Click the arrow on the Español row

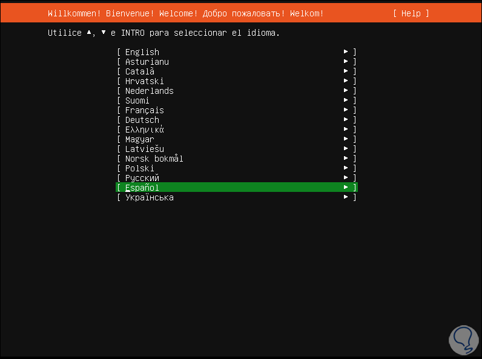[346, 188]
